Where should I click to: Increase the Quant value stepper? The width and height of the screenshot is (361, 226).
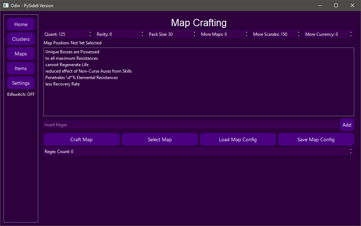90,33
